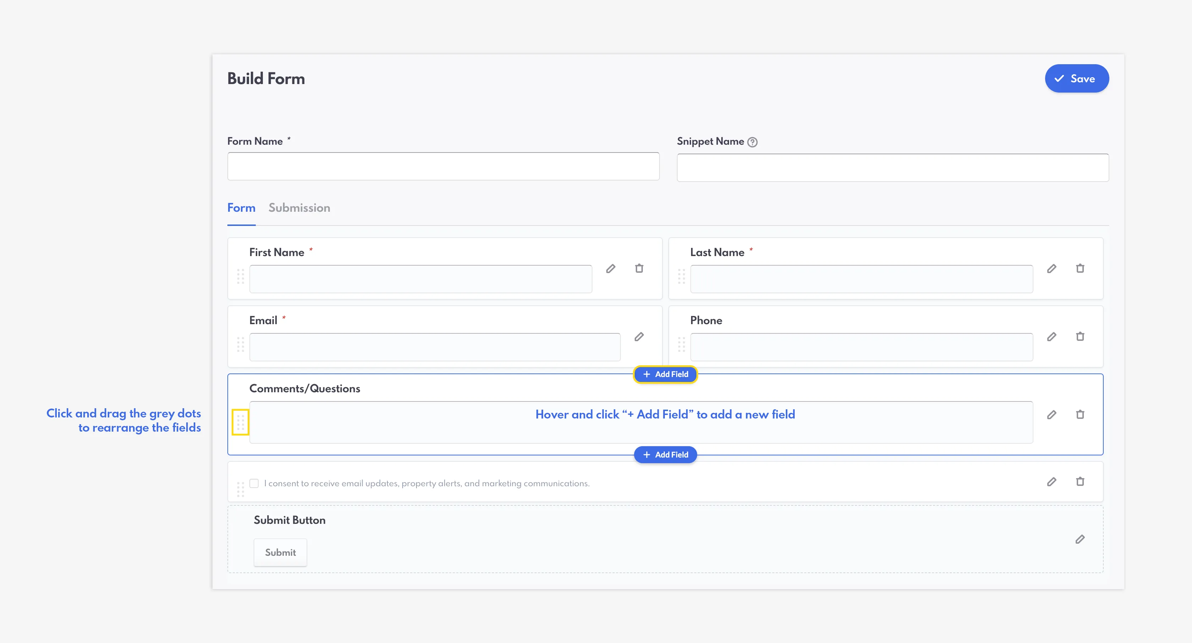Edit the Phone field via pencil icon

click(1052, 337)
